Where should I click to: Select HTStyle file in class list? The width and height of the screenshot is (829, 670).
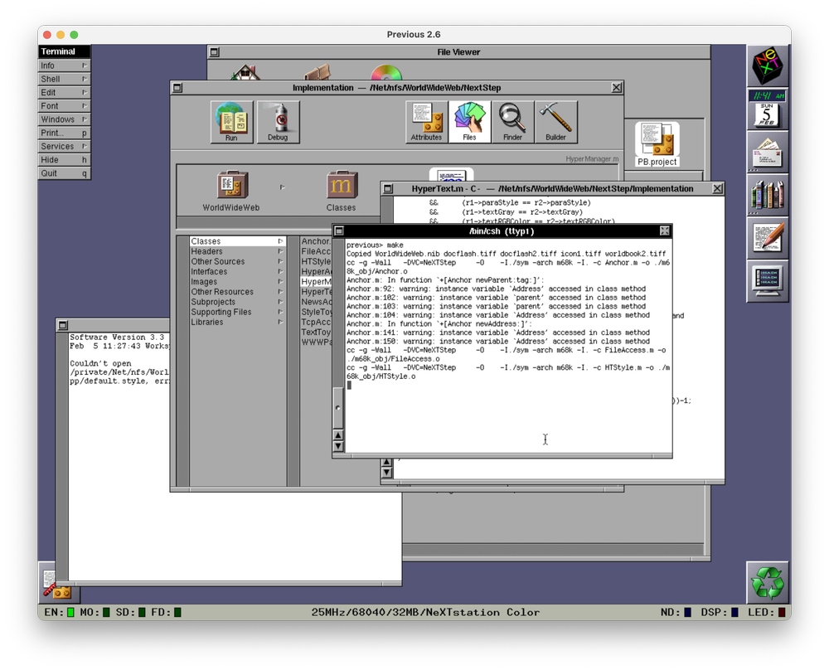(x=316, y=261)
